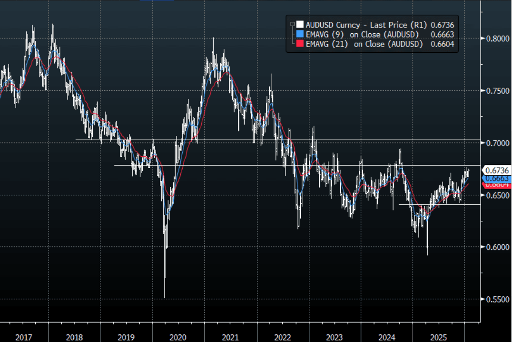This screenshot has width=512, height=342.
Task: Click the 2017 label on the time axis
Action: click(x=24, y=337)
